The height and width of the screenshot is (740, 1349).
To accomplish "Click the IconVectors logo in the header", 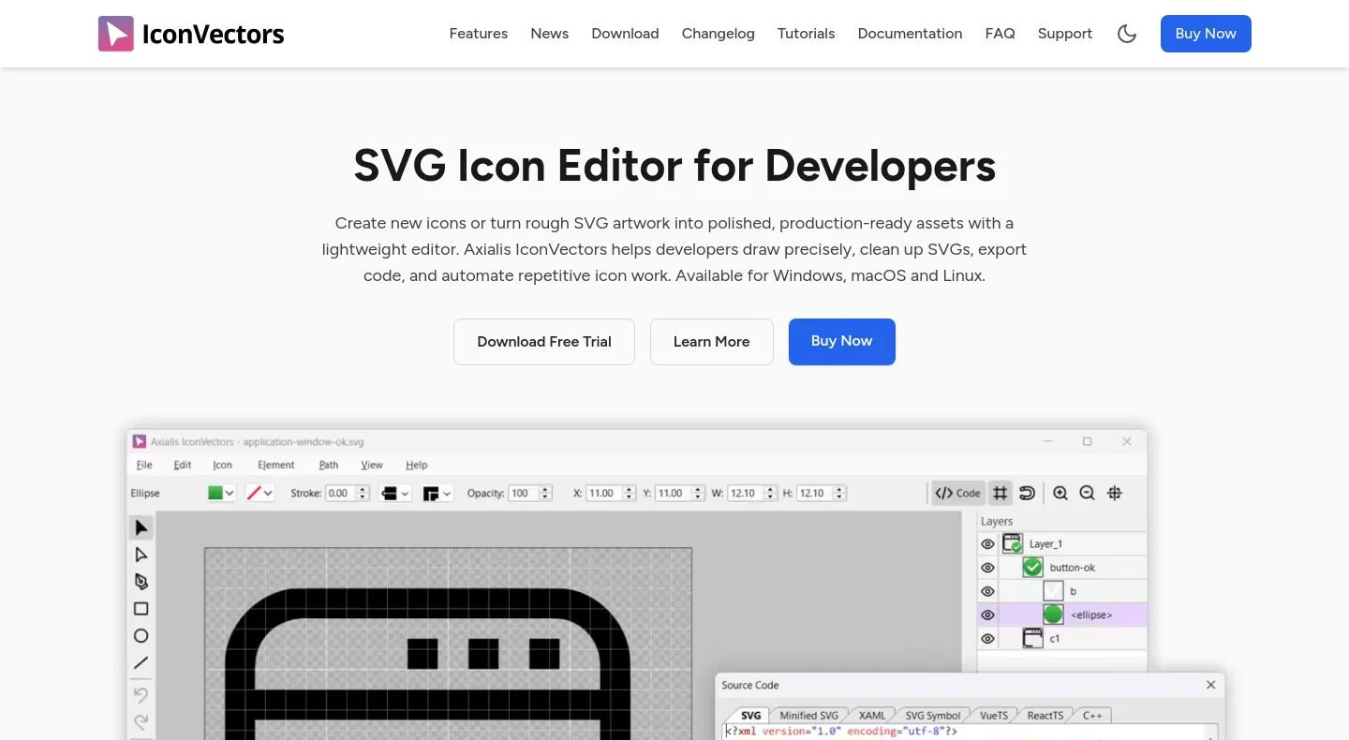I will tap(191, 34).
